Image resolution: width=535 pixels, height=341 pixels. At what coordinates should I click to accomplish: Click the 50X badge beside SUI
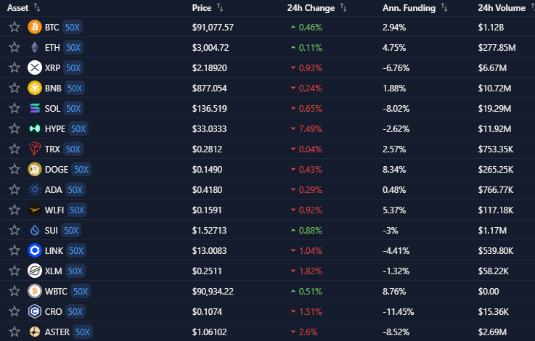click(x=70, y=230)
